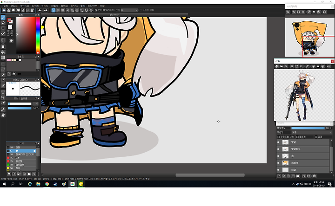Select the Lasso tool
The height and width of the screenshot is (206, 335).
[3, 69]
